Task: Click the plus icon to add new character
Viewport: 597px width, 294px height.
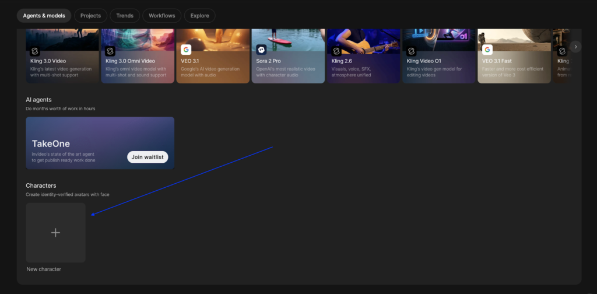Action: tap(55, 233)
